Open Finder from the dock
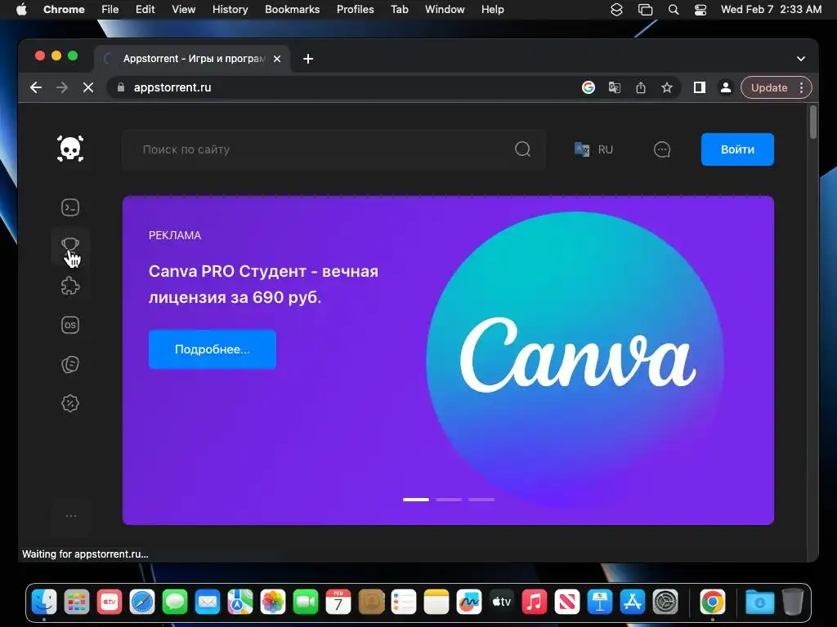 tap(44, 603)
